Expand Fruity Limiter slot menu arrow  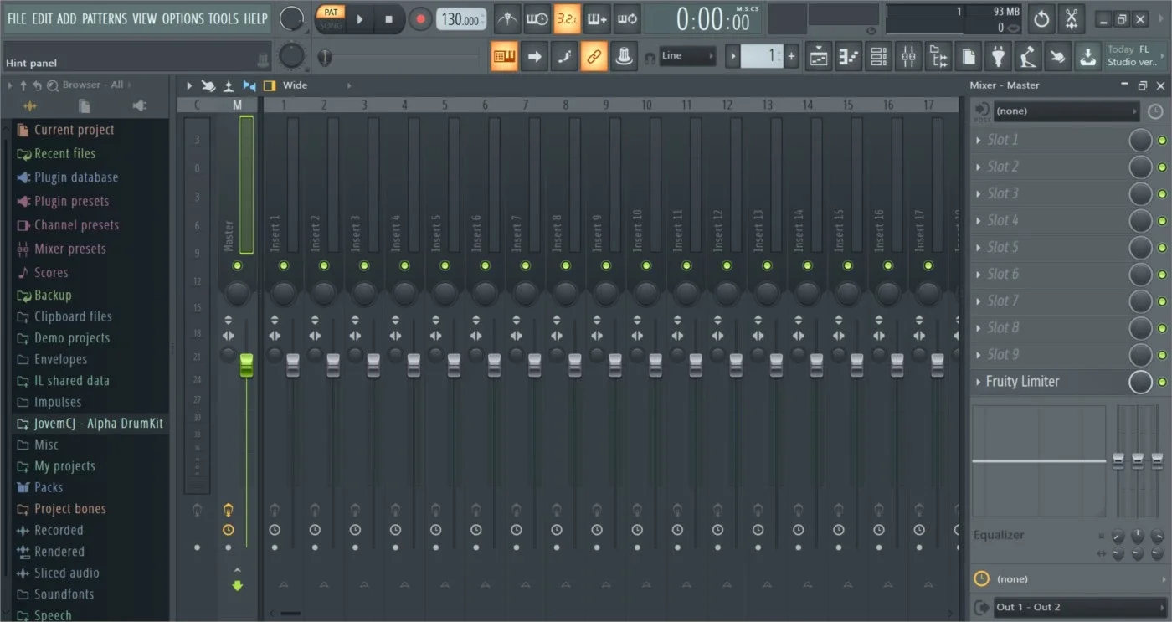tap(979, 382)
